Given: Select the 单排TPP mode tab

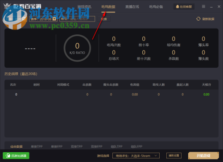Looking at the screenshot, I should [37, 146].
